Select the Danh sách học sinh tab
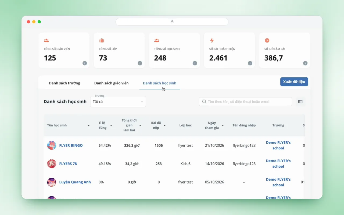The image size is (344, 215). pos(160,83)
